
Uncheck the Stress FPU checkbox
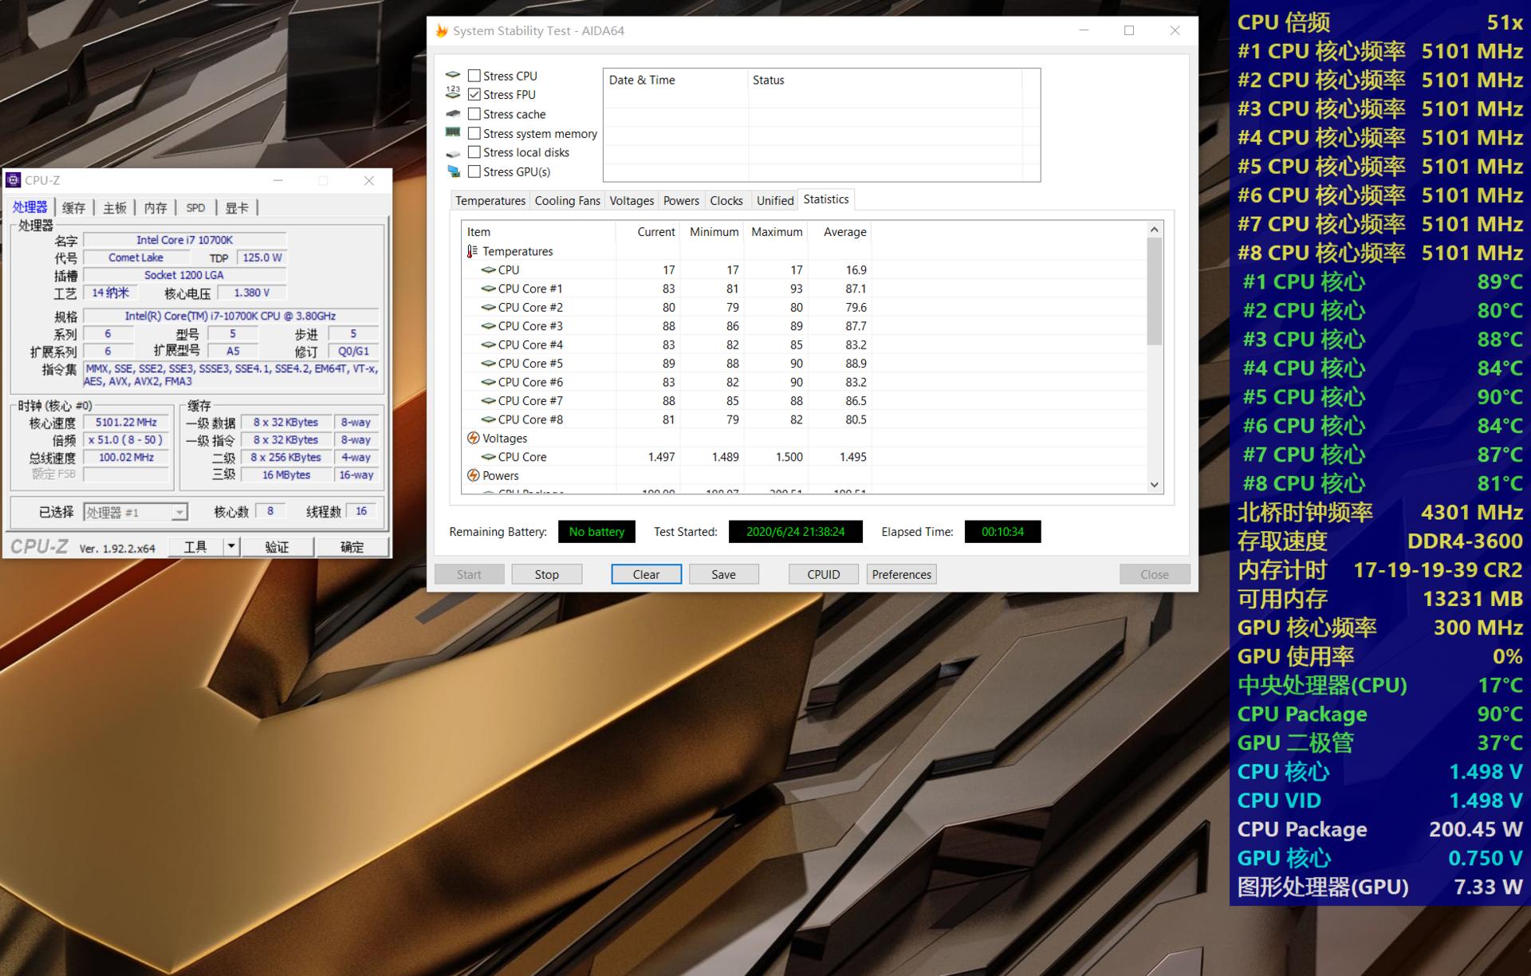[x=474, y=94]
